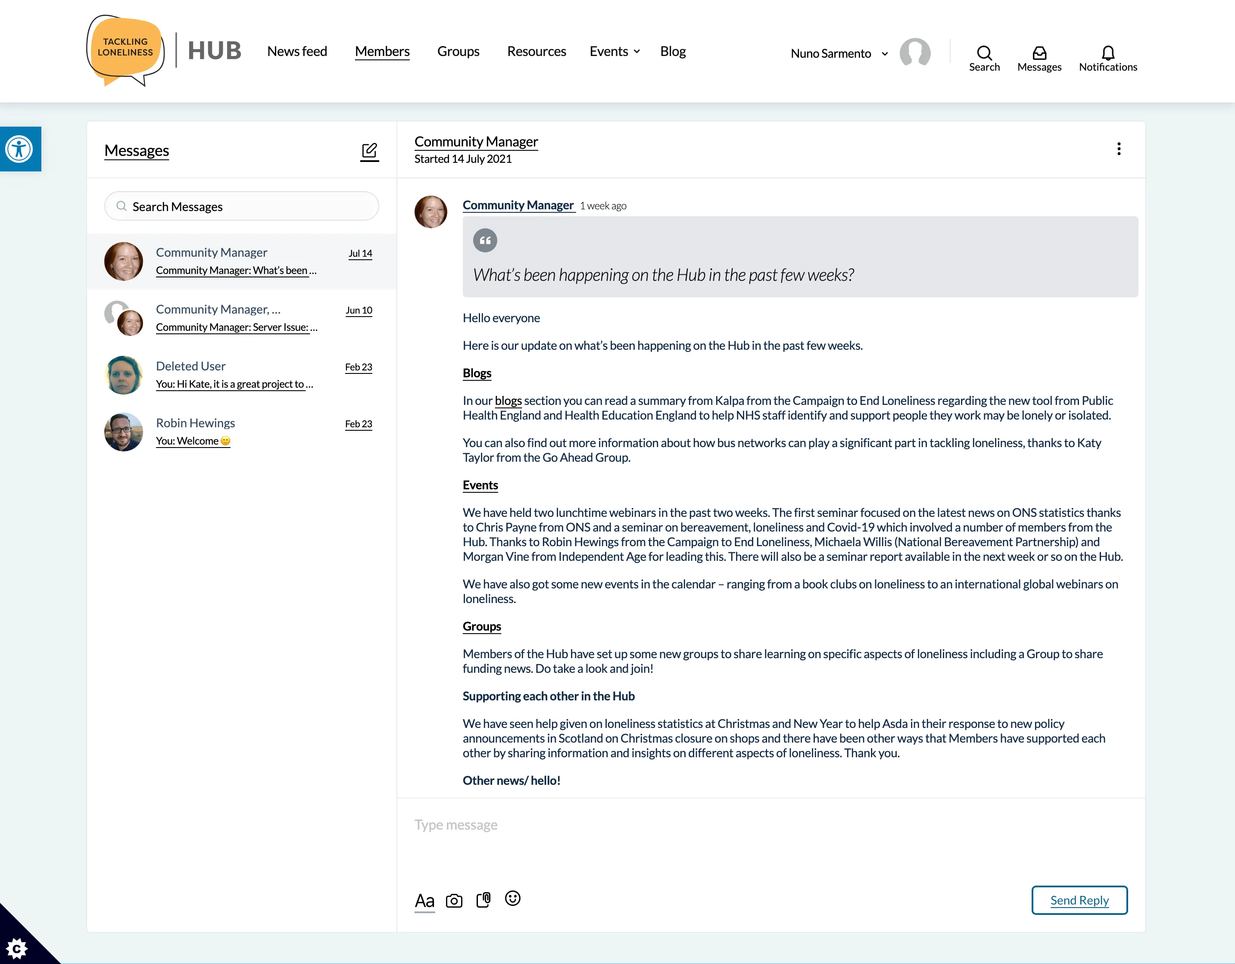
Task: Click the Jun 10 date
Action: tap(359, 311)
